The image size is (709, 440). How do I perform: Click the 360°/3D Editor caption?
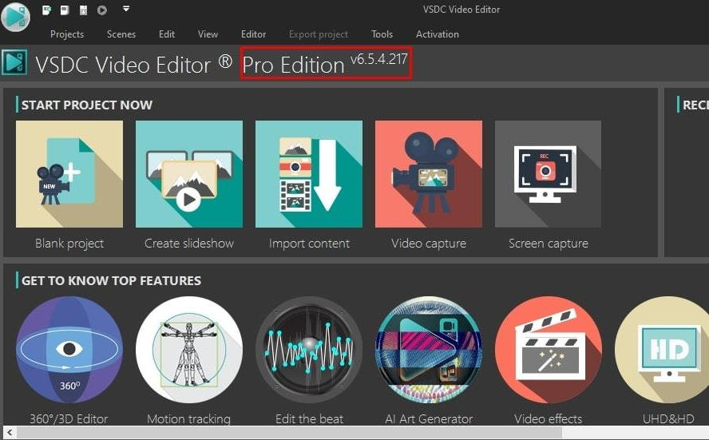click(x=69, y=418)
